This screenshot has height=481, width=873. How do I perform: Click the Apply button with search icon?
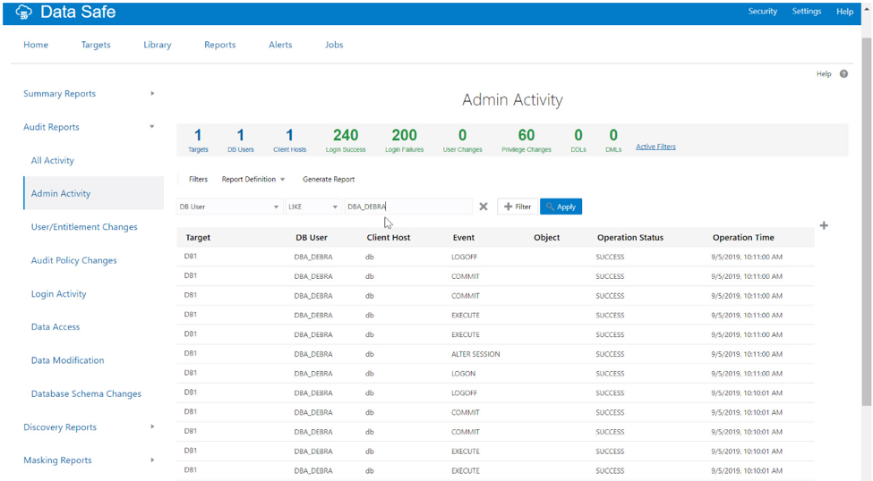pyautogui.click(x=561, y=207)
